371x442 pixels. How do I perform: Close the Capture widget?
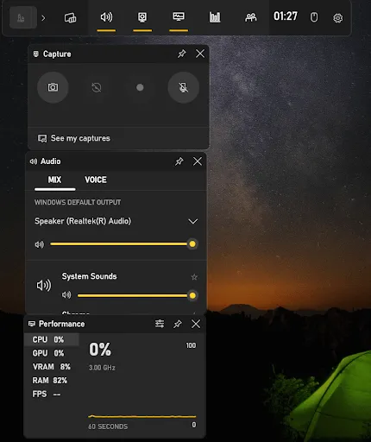[200, 54]
